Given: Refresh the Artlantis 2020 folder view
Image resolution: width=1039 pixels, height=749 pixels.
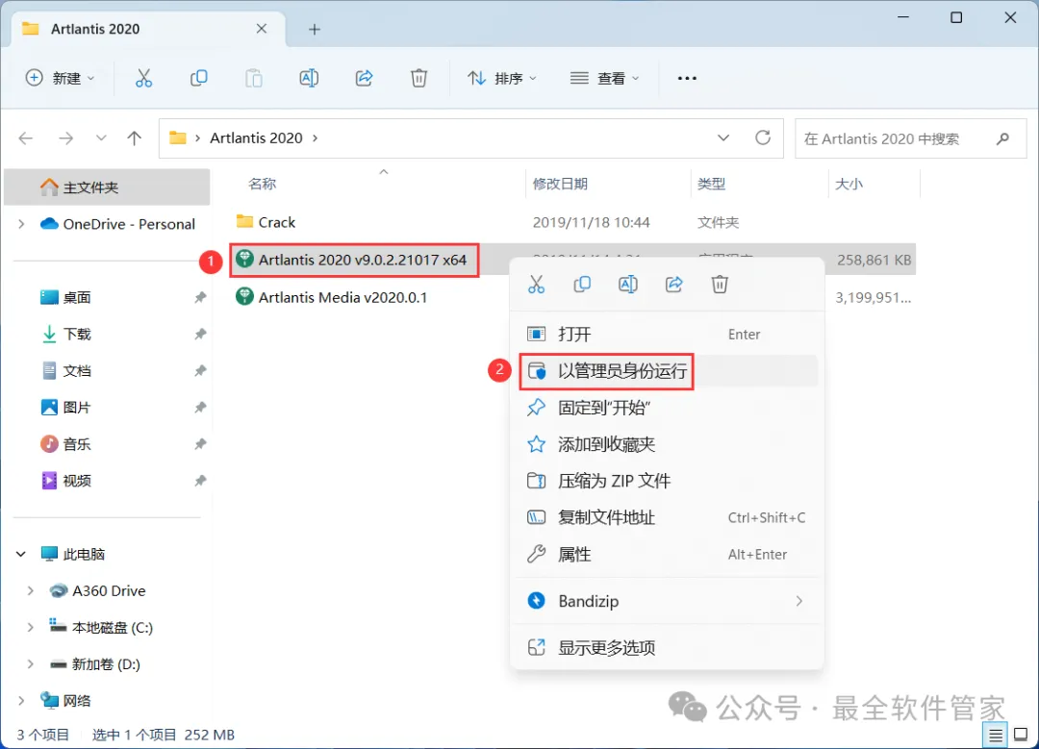Looking at the screenshot, I should (763, 137).
